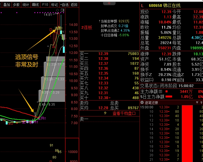Click the 总买 value 89767
This screenshot has width=203, height=162.
pyautogui.click(x=133, y=108)
